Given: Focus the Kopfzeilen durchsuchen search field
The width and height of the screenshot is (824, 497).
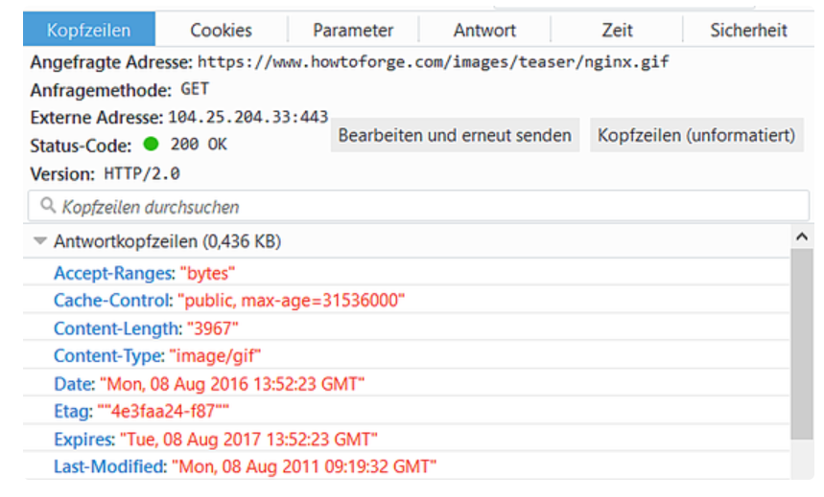Looking at the screenshot, I should [x=418, y=206].
